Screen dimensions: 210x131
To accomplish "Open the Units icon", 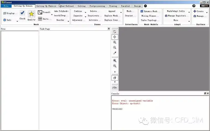I will 40,19.
